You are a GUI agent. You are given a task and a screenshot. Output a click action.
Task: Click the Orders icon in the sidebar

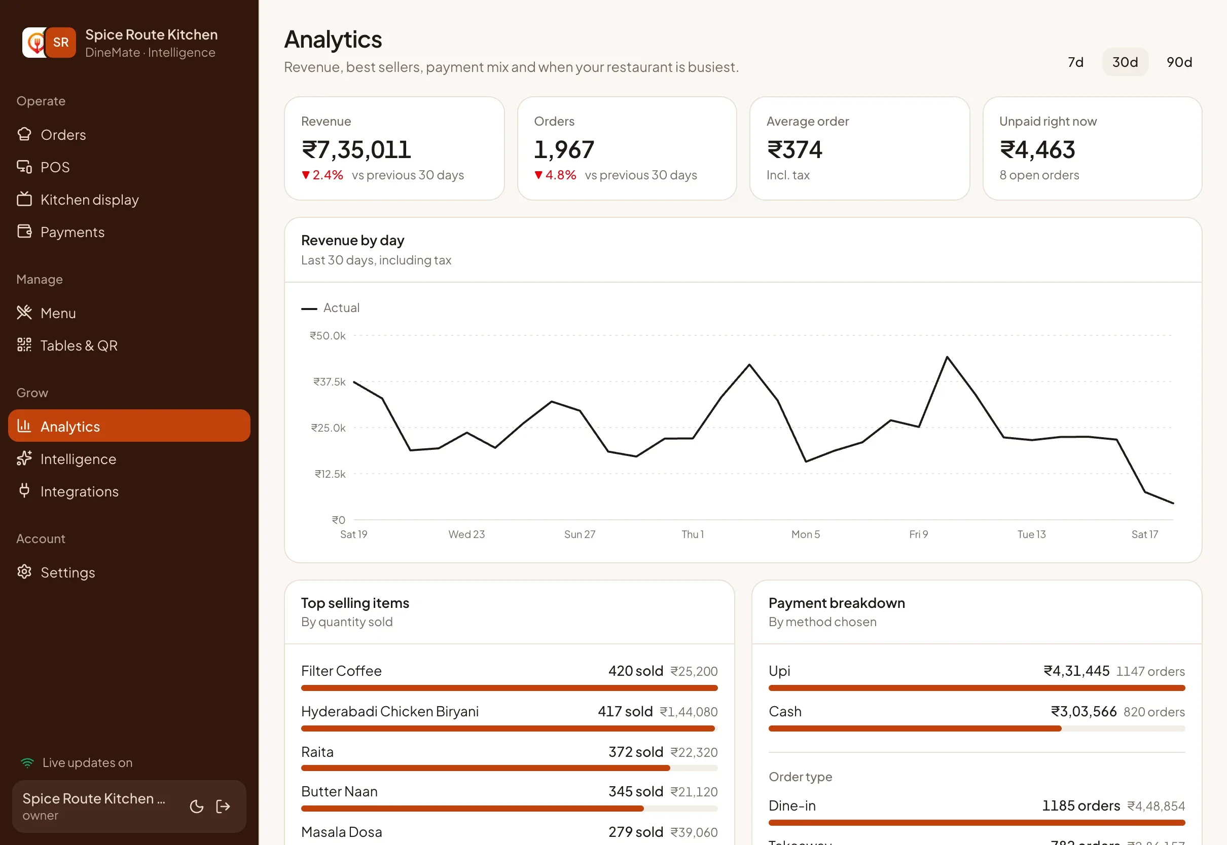(x=24, y=134)
